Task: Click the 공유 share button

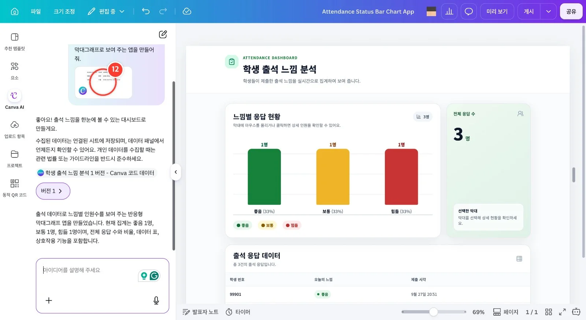Action: click(x=571, y=11)
